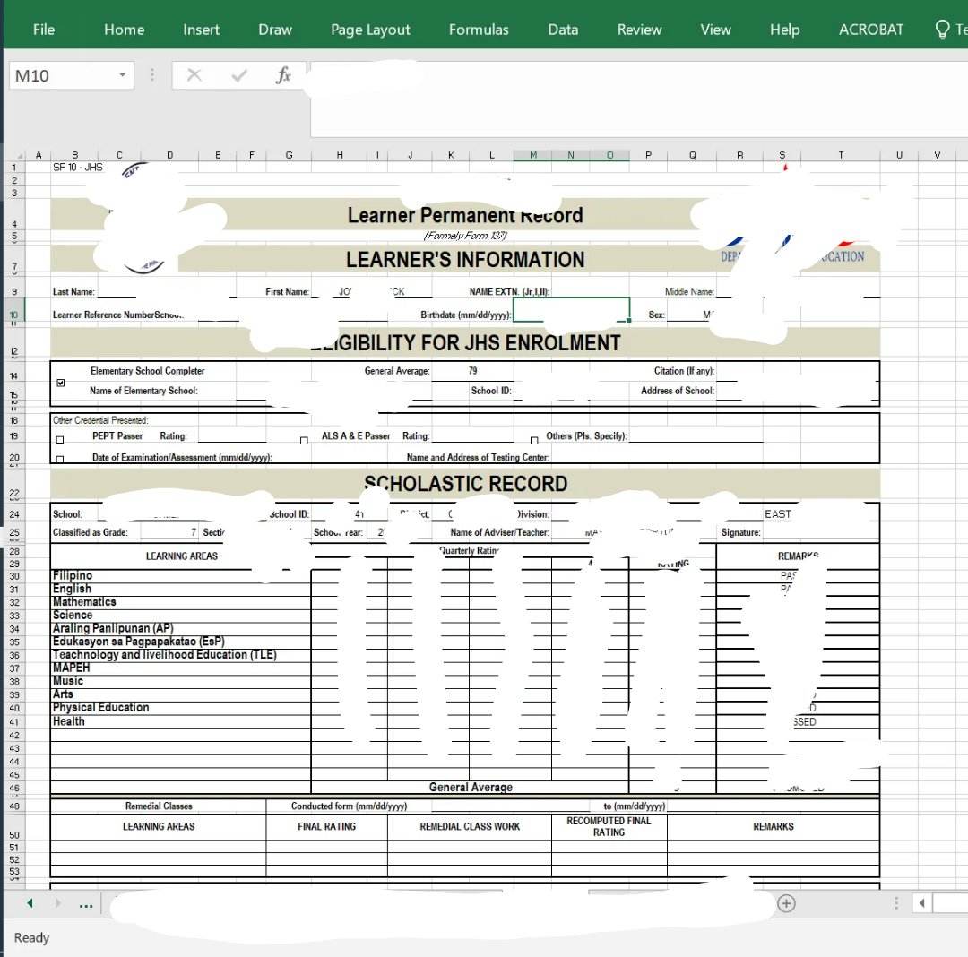Switch to the ACROBAT tab
The width and height of the screenshot is (968, 957).
point(870,30)
